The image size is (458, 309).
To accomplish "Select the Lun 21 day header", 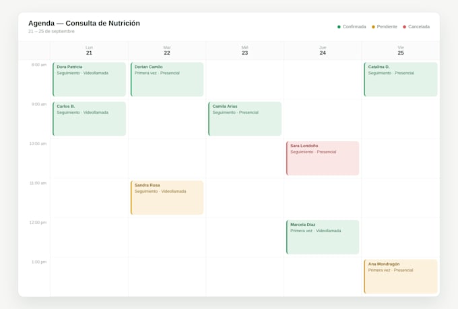I will click(89, 51).
